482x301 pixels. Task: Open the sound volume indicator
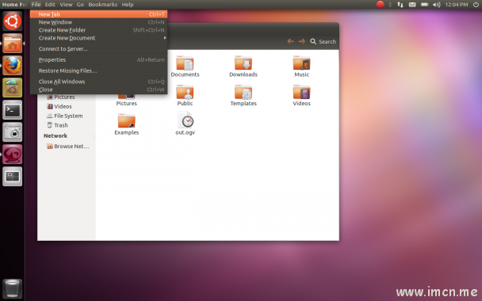pos(437,4)
